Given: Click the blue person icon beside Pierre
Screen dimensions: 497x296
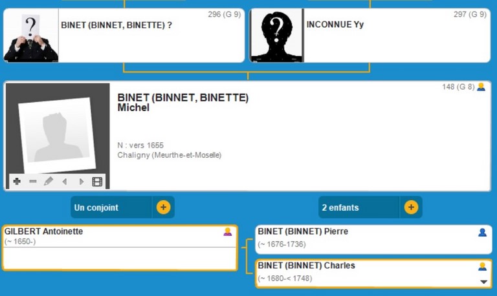Looking at the screenshot, I should [x=482, y=233].
